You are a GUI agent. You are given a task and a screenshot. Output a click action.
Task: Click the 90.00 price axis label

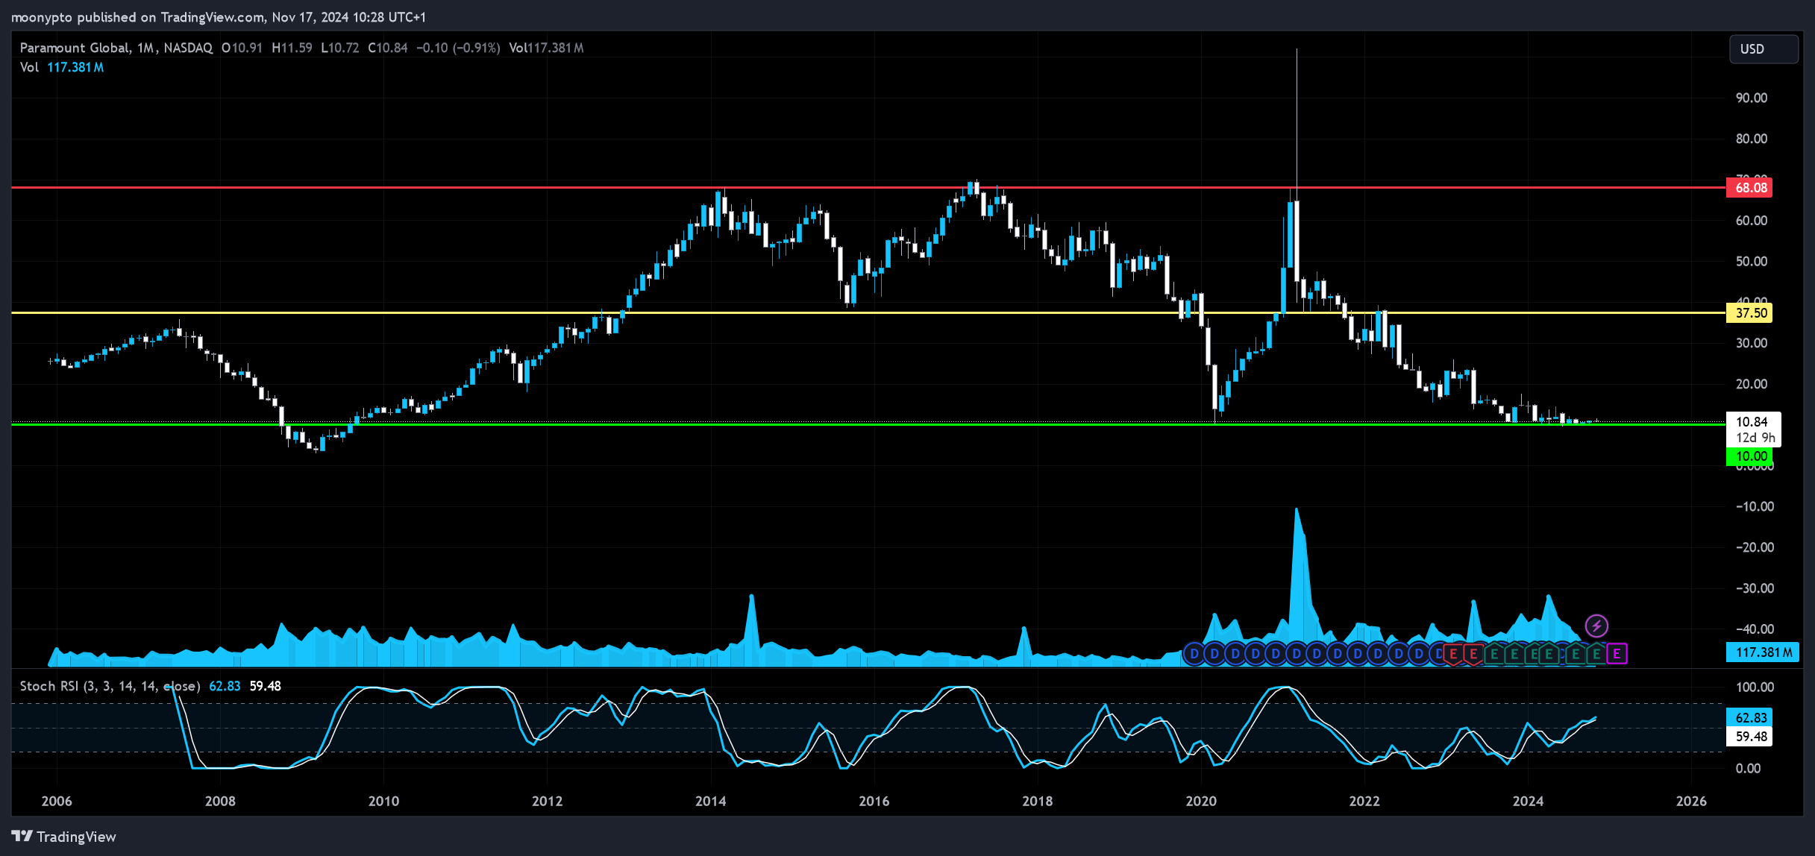(1752, 98)
